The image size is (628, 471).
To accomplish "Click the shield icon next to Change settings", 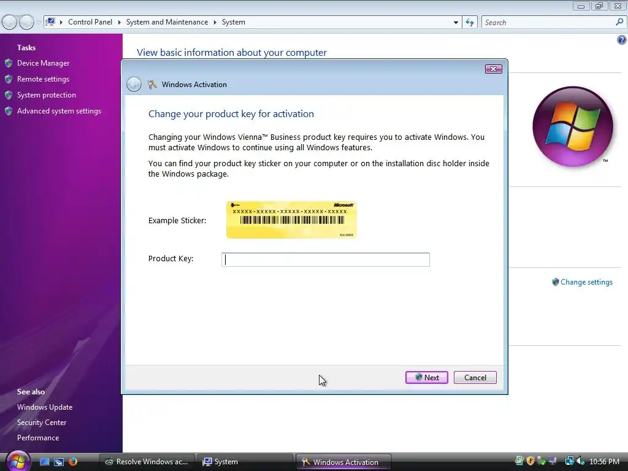I will (555, 282).
